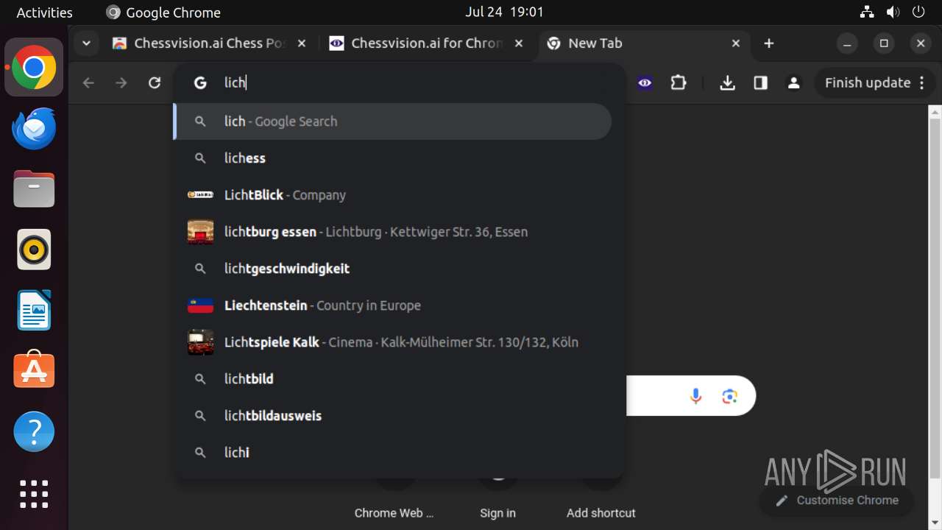This screenshot has width=942, height=530.
Task: Pick the LichtBlick Company suggestion
Action: [x=392, y=195]
